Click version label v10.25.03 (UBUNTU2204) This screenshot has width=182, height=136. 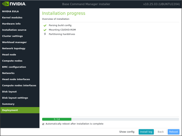click(x=162, y=4)
